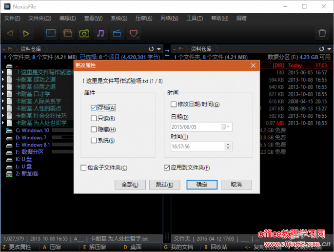Uncheck 应用到文件夹(F) option
334x252 pixels.
point(167,168)
